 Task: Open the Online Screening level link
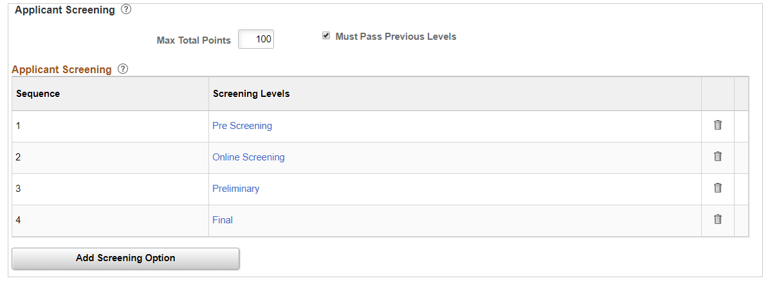click(x=248, y=157)
